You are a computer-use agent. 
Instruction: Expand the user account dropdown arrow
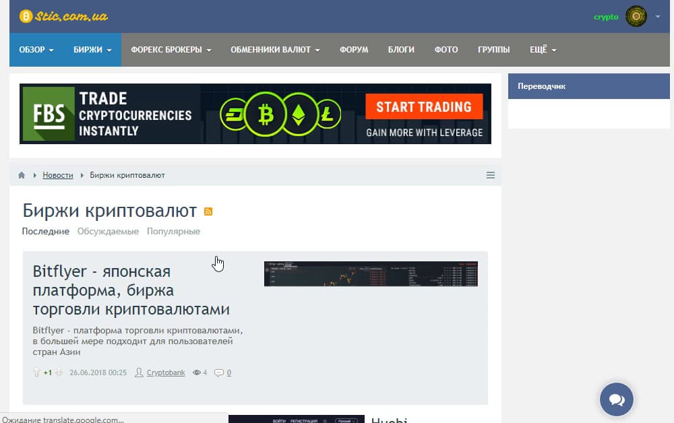click(658, 16)
